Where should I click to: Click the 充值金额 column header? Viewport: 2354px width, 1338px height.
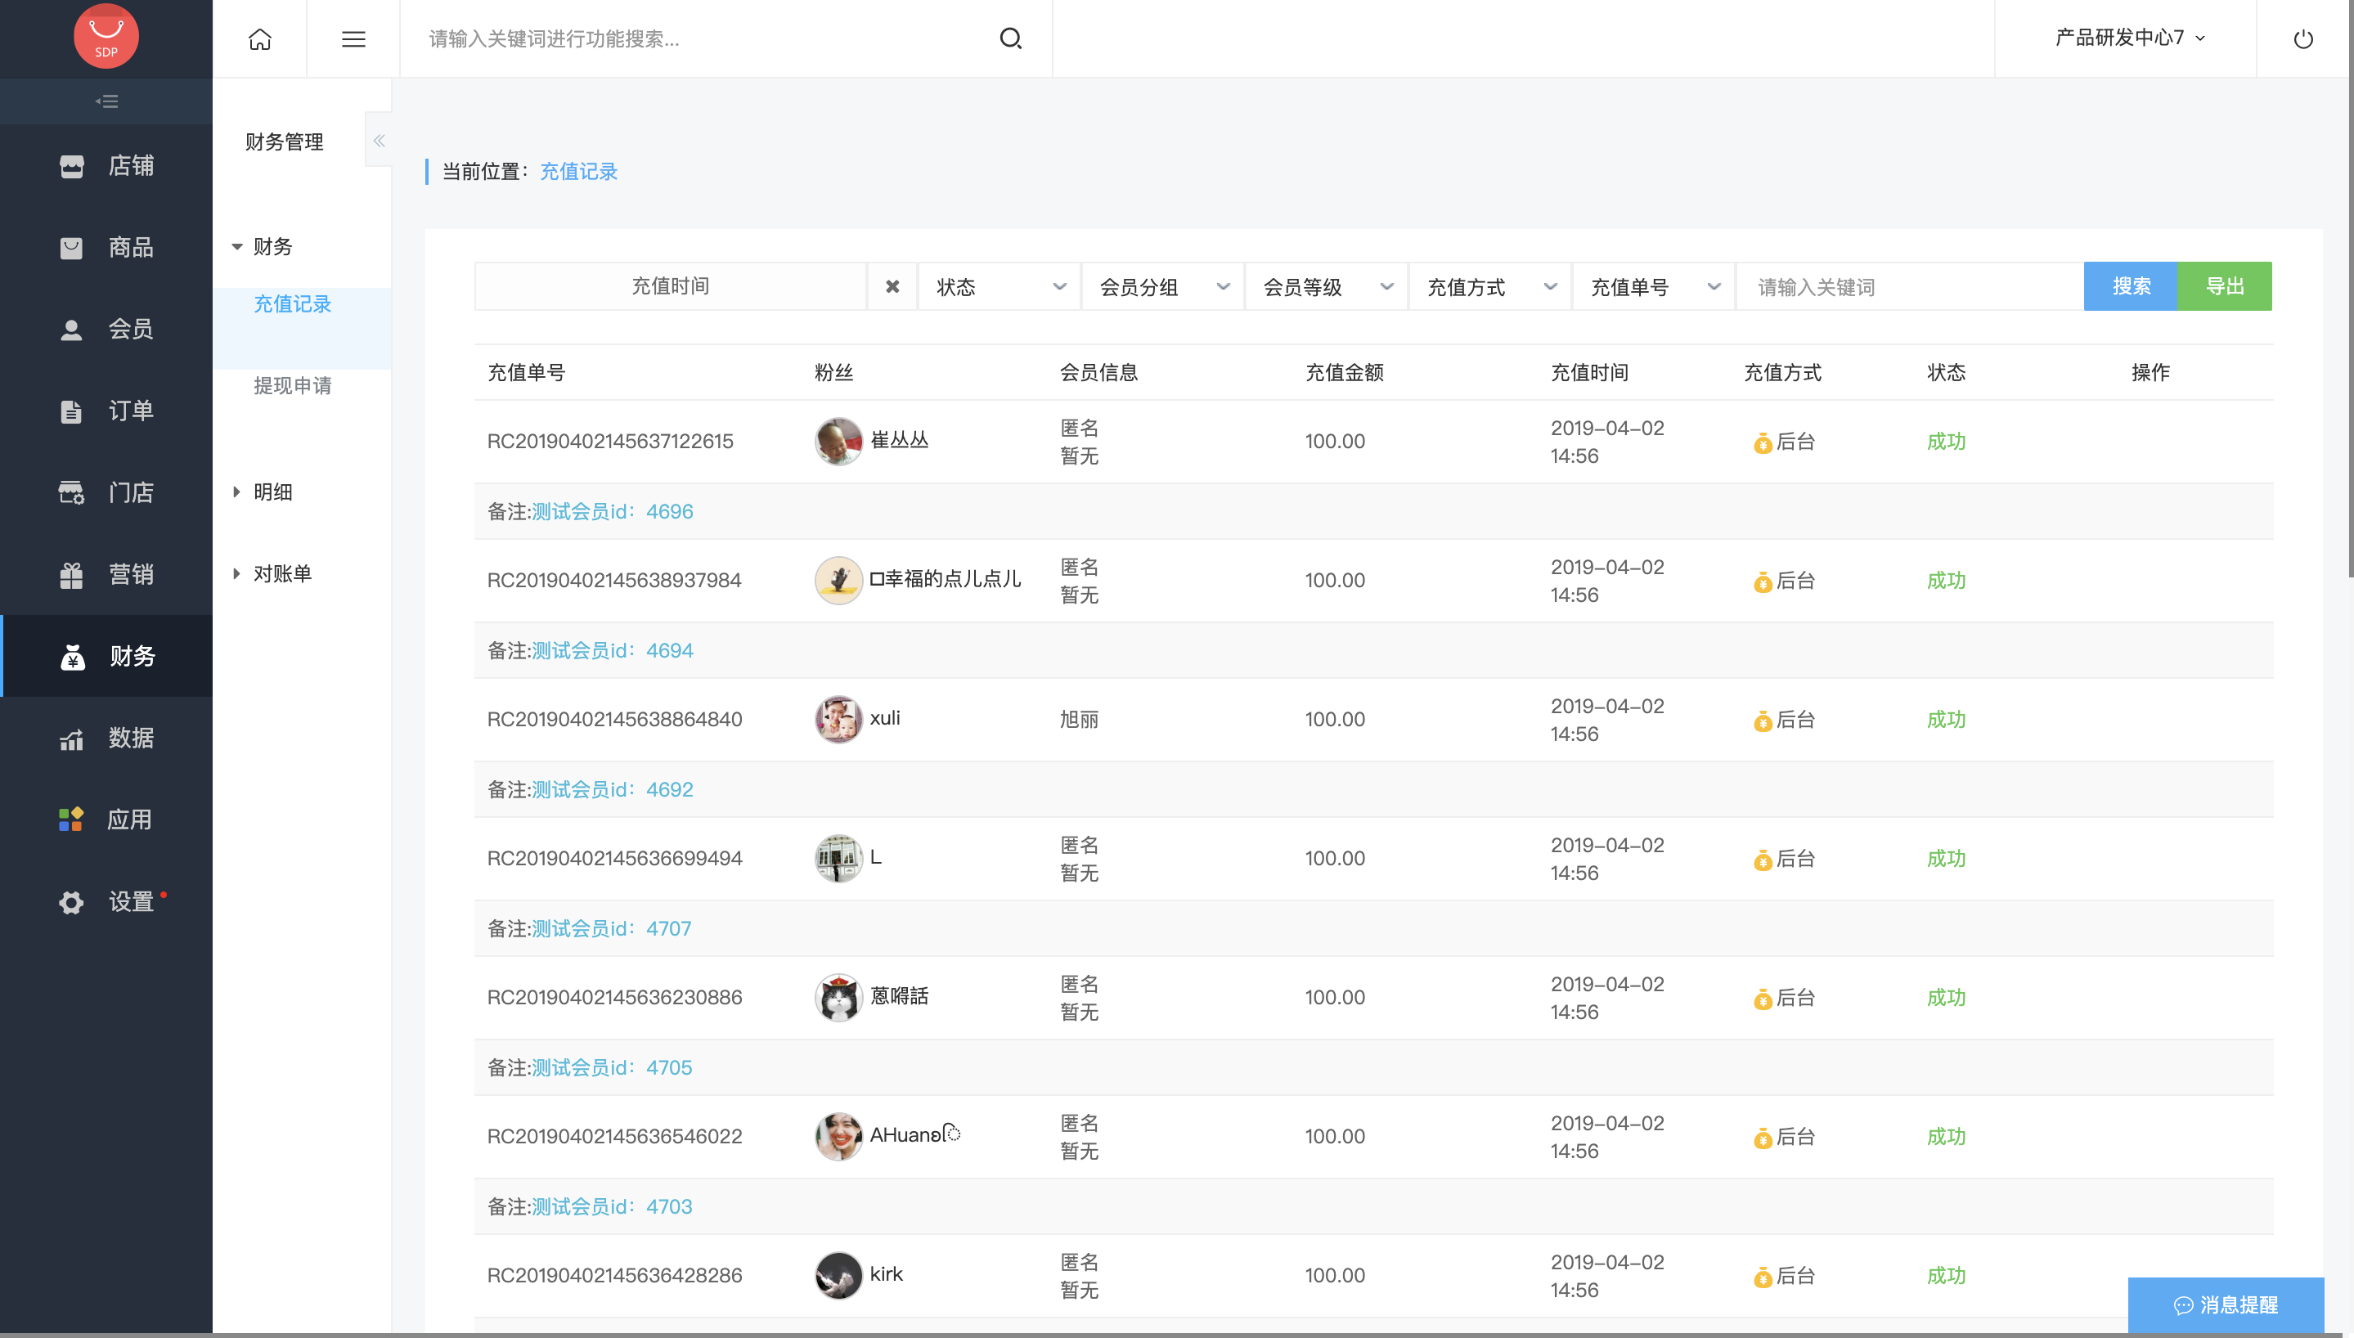coord(1344,372)
